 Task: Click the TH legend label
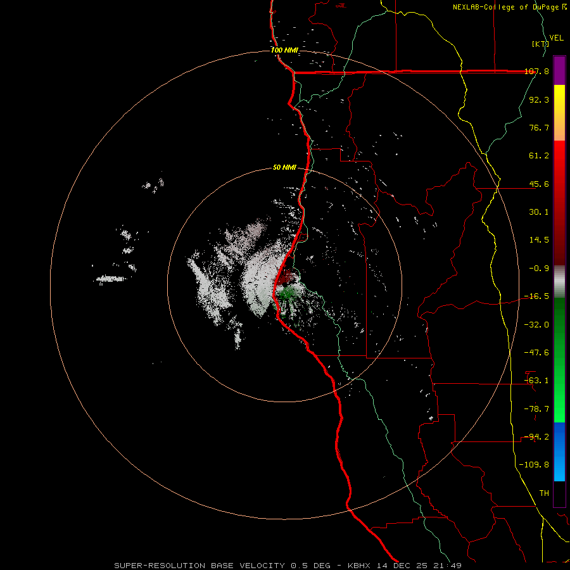point(544,493)
